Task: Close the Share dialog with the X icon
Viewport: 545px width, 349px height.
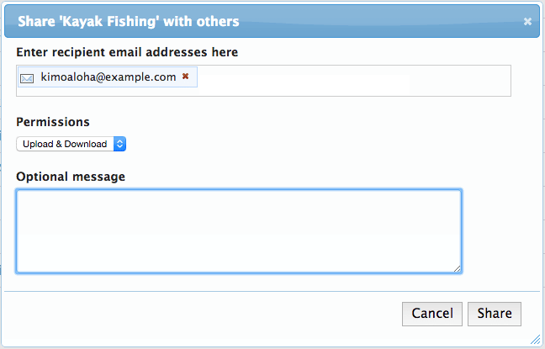Action: coord(527,22)
